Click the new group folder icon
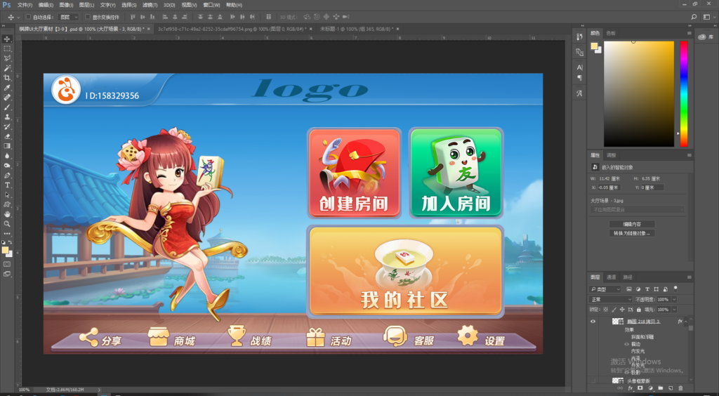 660,388
